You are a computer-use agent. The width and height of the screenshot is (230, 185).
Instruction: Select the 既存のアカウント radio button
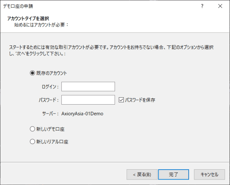tap(32, 73)
